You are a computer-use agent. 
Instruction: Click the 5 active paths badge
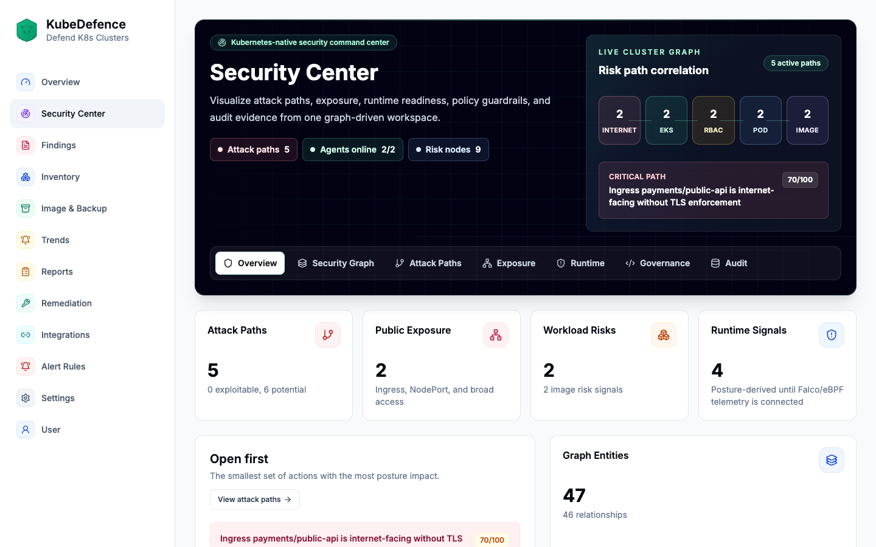796,63
